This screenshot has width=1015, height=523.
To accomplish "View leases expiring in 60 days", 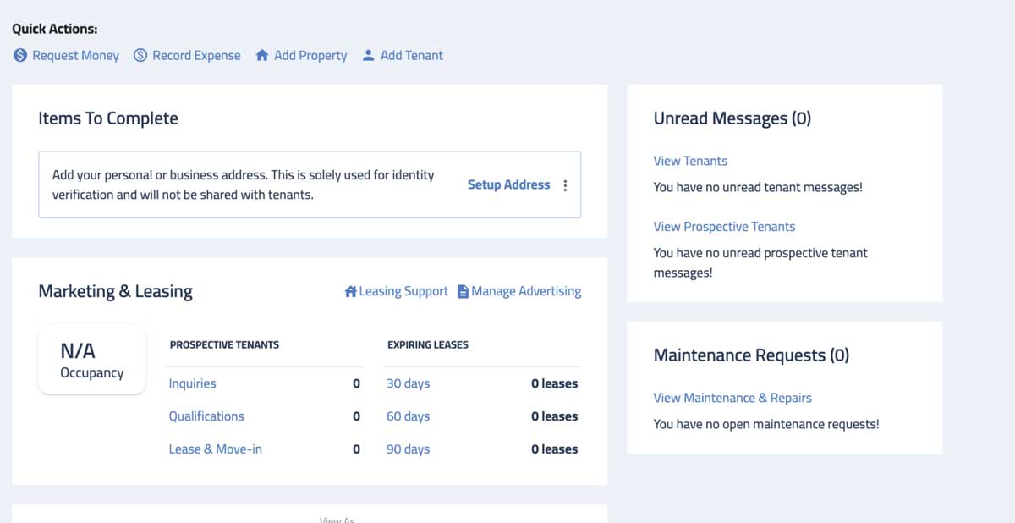I will (408, 416).
